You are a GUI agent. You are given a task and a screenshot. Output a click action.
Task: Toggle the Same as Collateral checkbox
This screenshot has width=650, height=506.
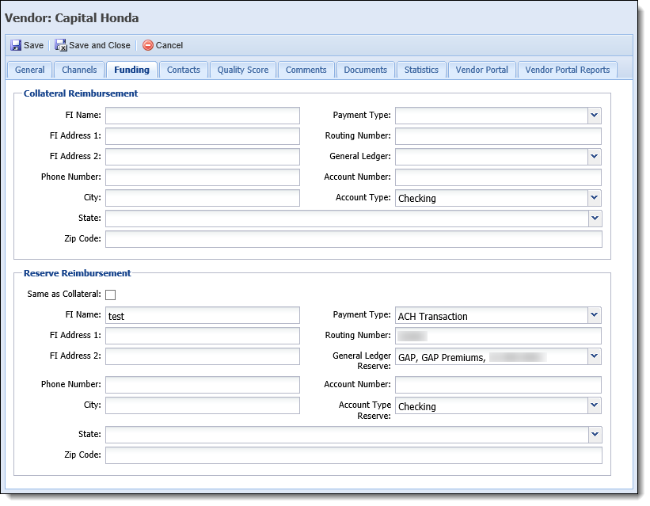(x=110, y=295)
